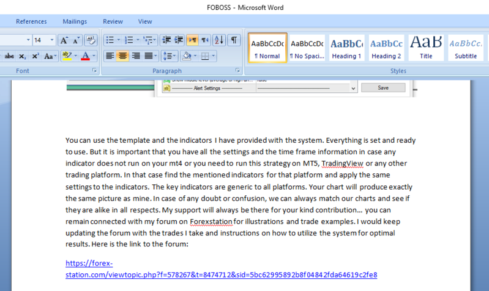Click the red font color swatch

pyautogui.click(x=84, y=56)
